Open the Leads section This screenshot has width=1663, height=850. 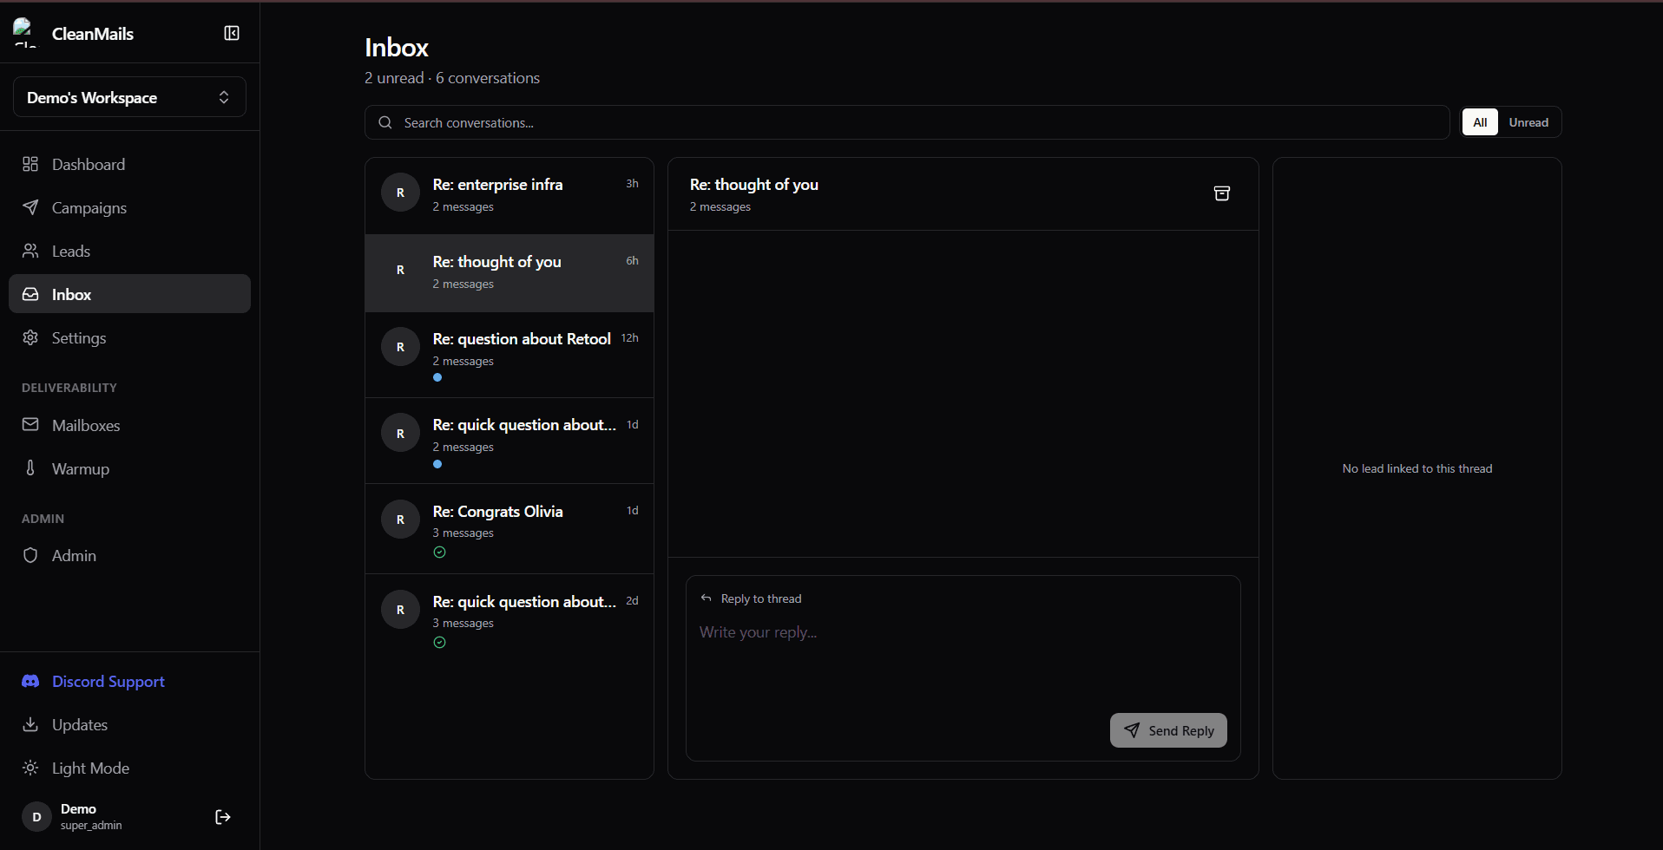[x=129, y=252]
